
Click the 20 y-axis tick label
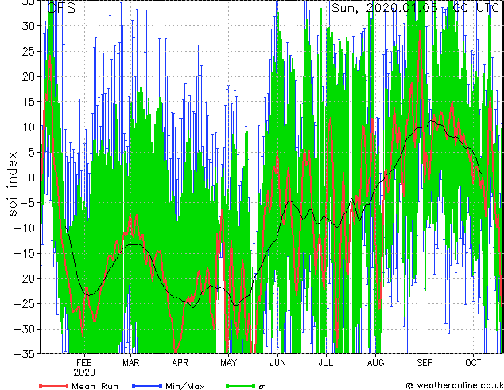[x=28, y=76]
